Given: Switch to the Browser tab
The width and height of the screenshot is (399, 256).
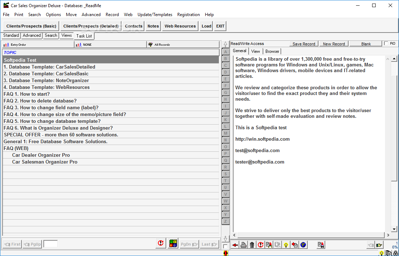Looking at the screenshot, I should point(272,51).
